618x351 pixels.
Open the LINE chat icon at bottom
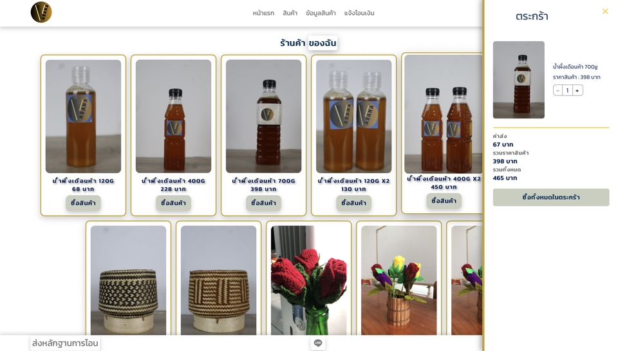318,343
